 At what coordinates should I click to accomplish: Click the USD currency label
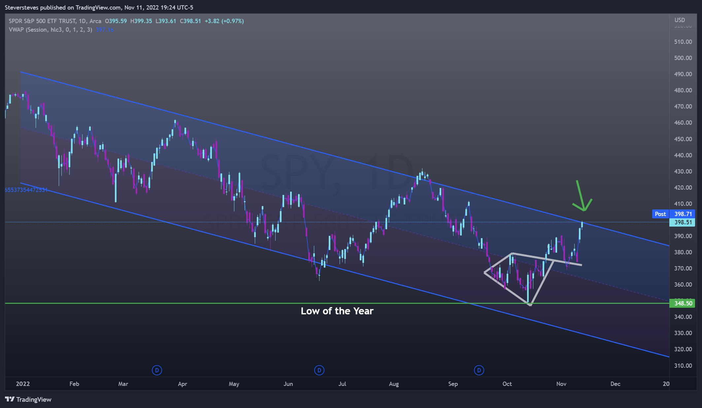point(680,20)
